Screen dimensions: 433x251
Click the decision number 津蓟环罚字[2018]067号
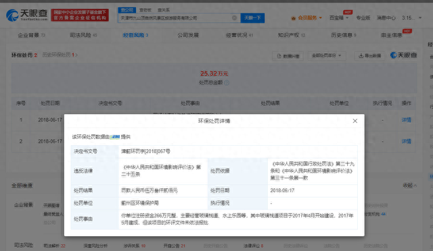[146, 151]
